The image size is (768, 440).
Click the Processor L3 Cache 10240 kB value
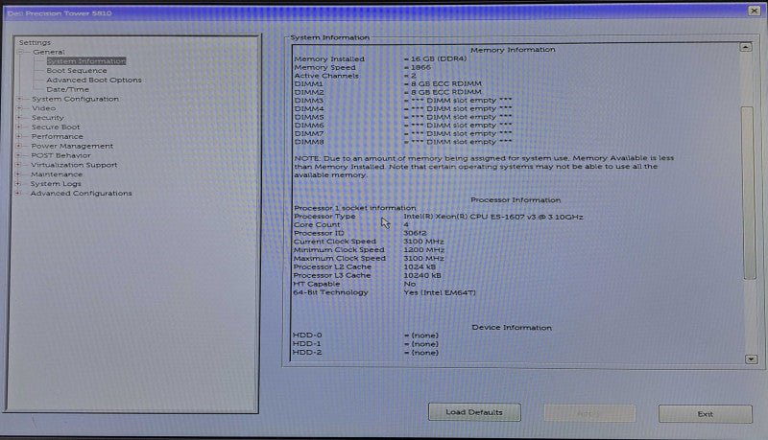pyautogui.click(x=422, y=275)
